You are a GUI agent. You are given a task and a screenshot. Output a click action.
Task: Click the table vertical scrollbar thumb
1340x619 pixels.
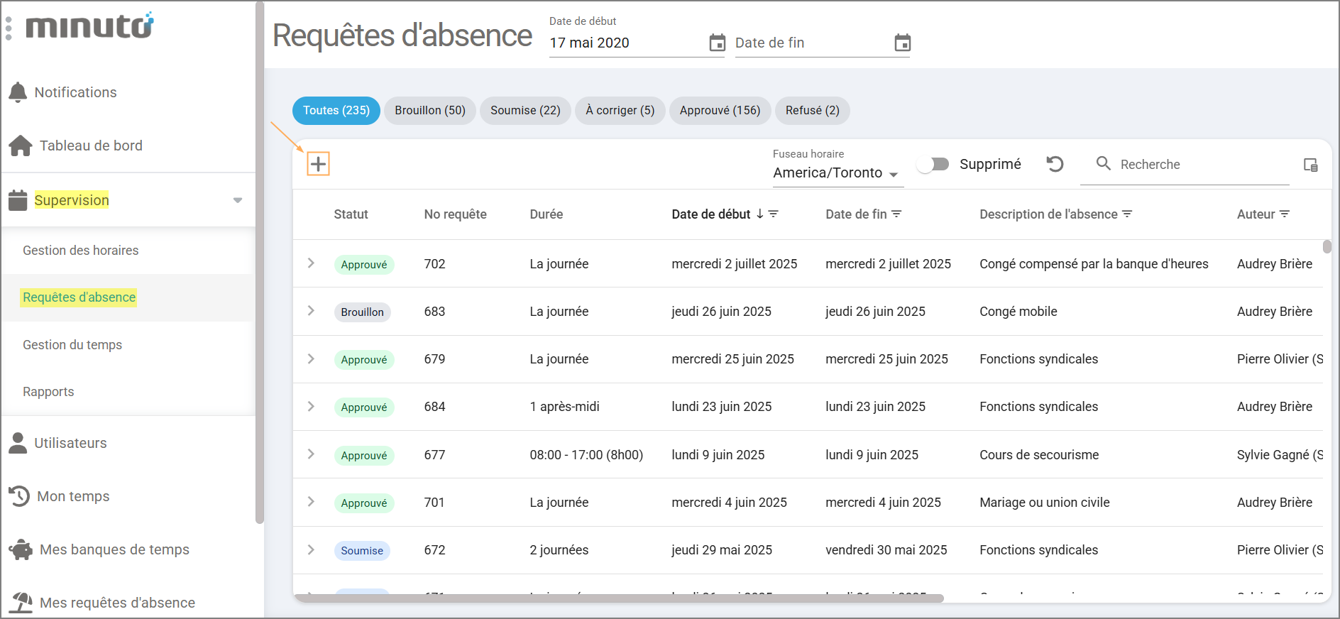[1327, 246]
